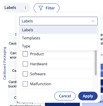The width and height of the screenshot is (103, 106).
Task: Toggle the Malfunction checkbox
Action: pyautogui.click(x=25, y=84)
